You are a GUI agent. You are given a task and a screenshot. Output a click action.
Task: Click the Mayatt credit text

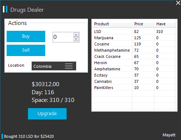coord(169,135)
